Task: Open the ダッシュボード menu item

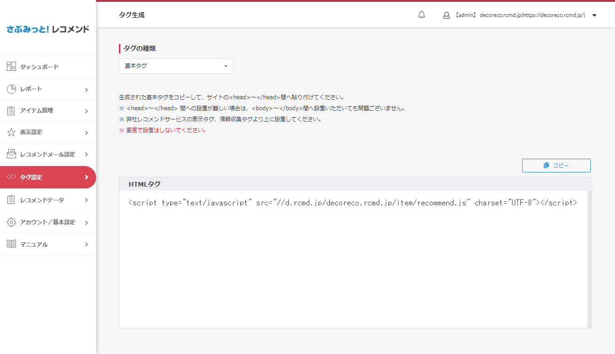Action: pos(48,67)
